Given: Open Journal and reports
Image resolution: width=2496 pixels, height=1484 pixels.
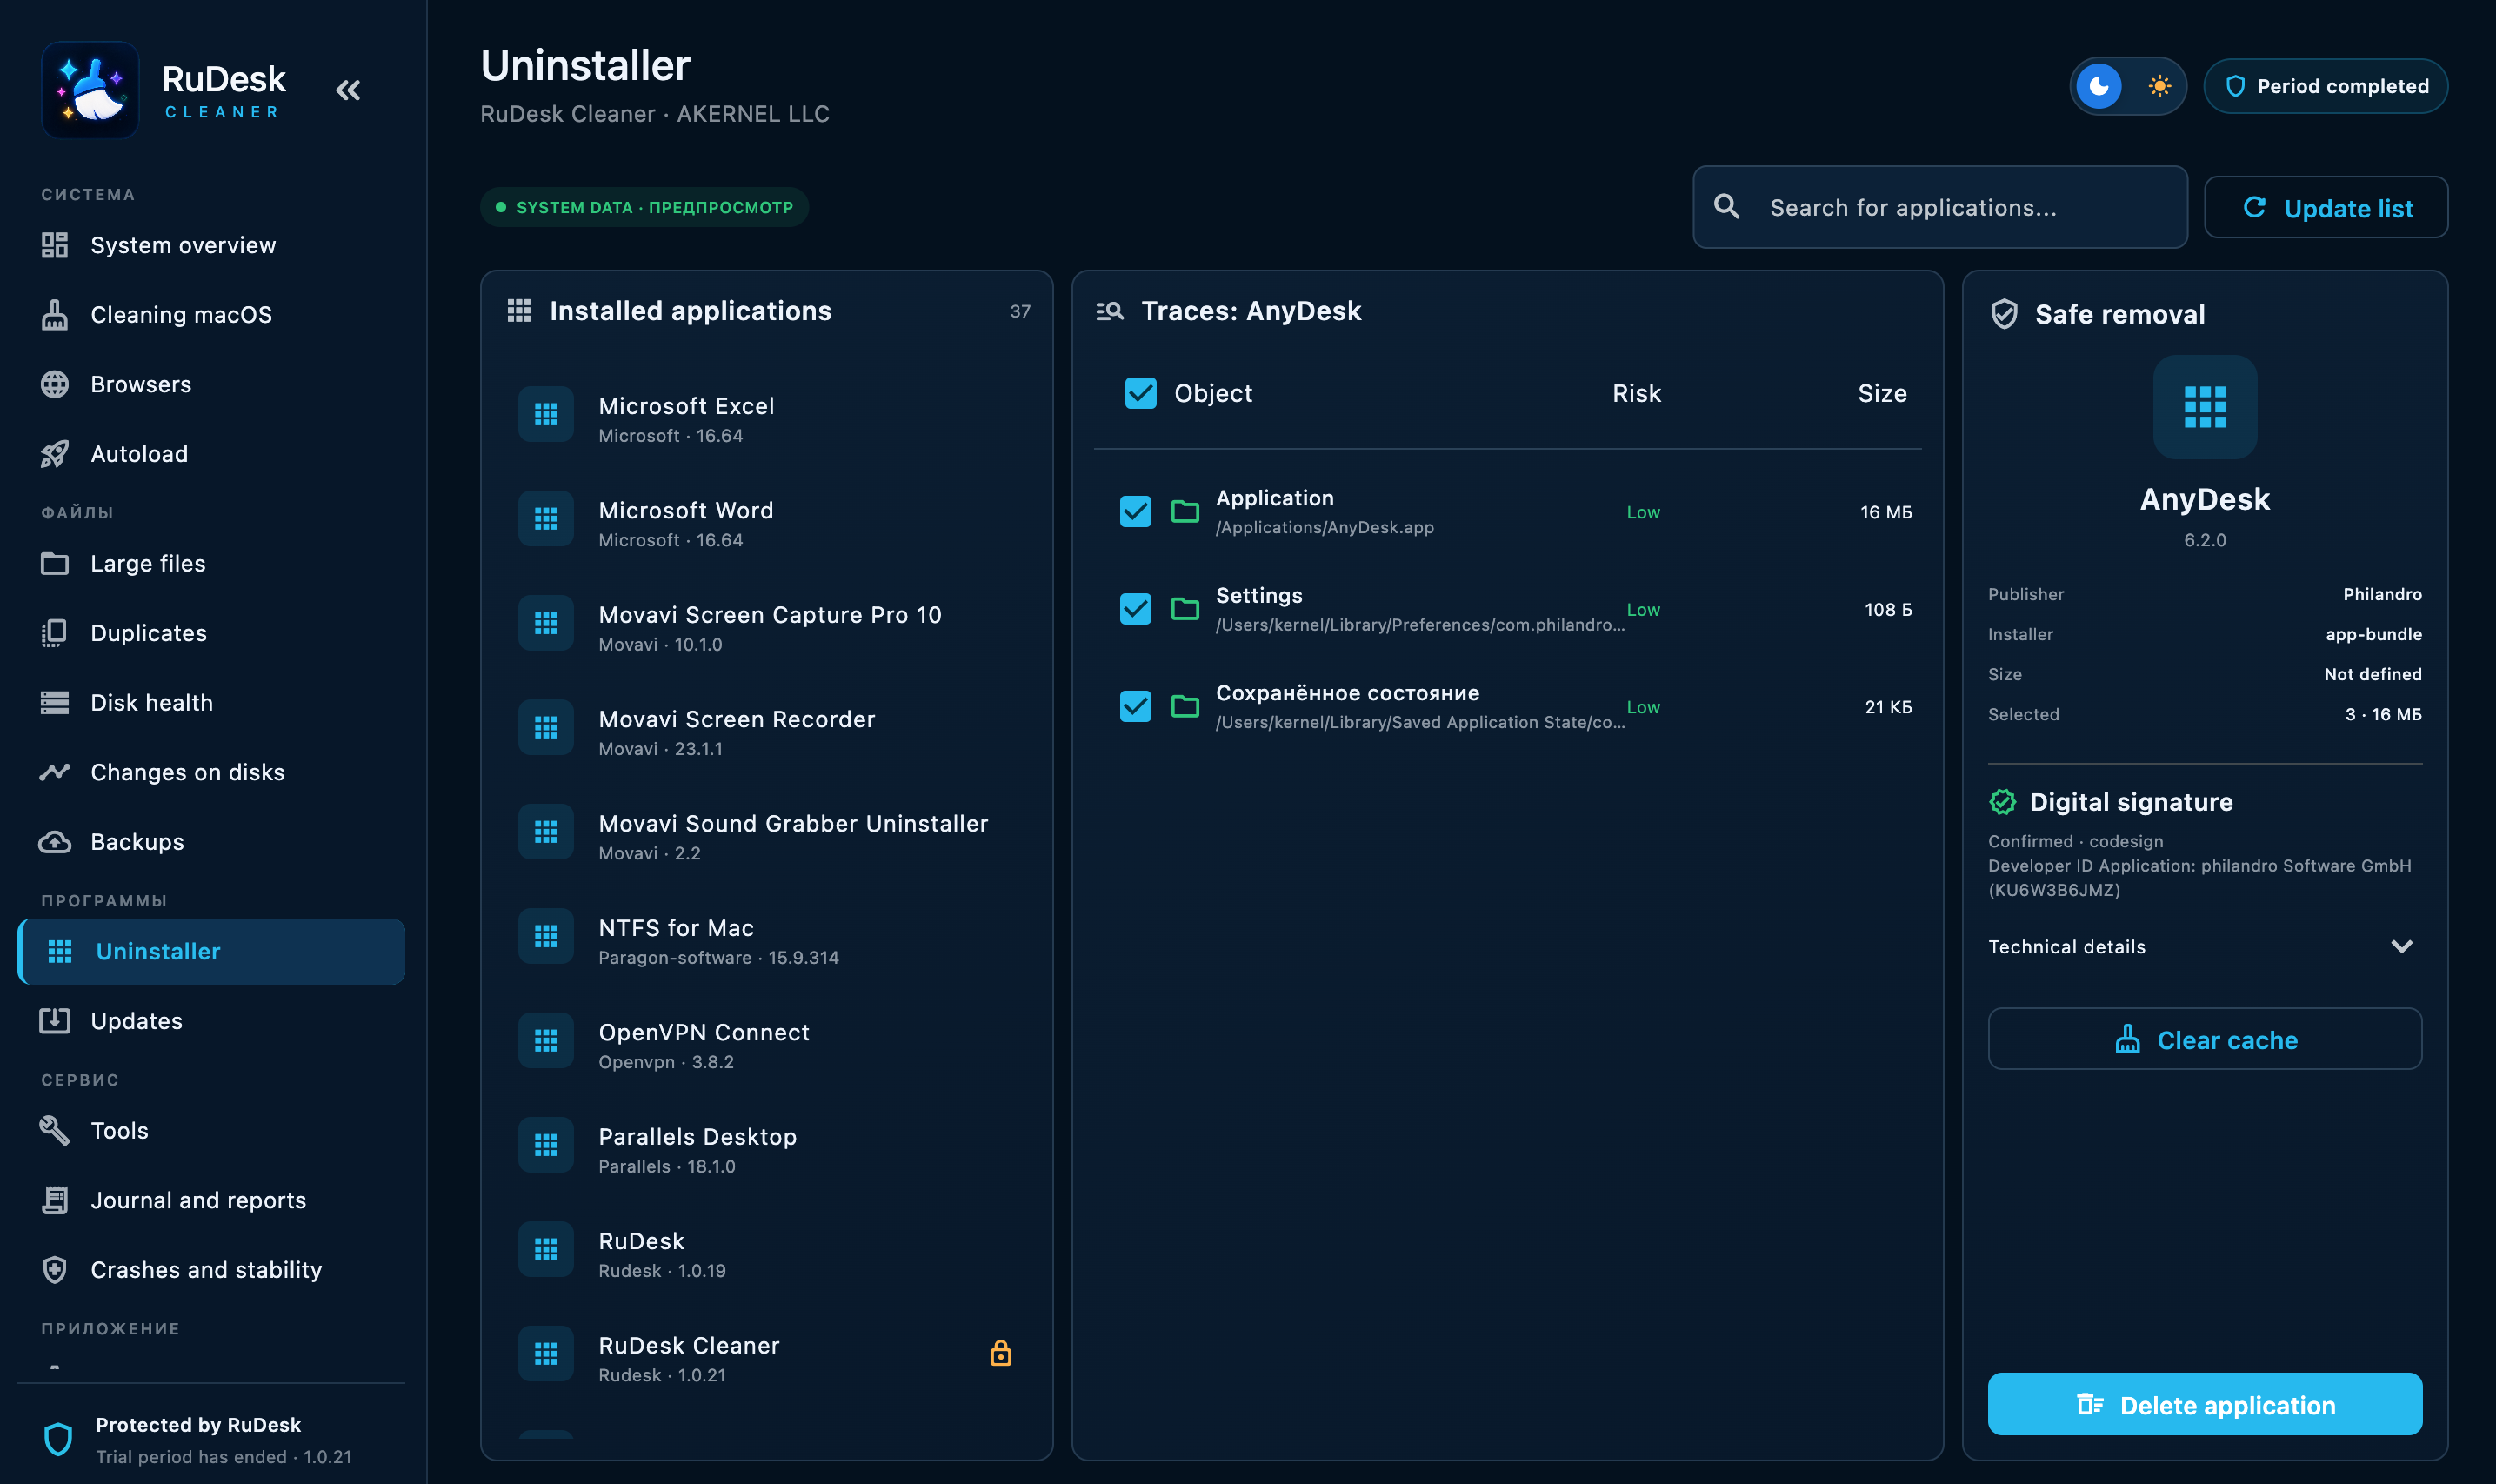Looking at the screenshot, I should point(212,1200).
